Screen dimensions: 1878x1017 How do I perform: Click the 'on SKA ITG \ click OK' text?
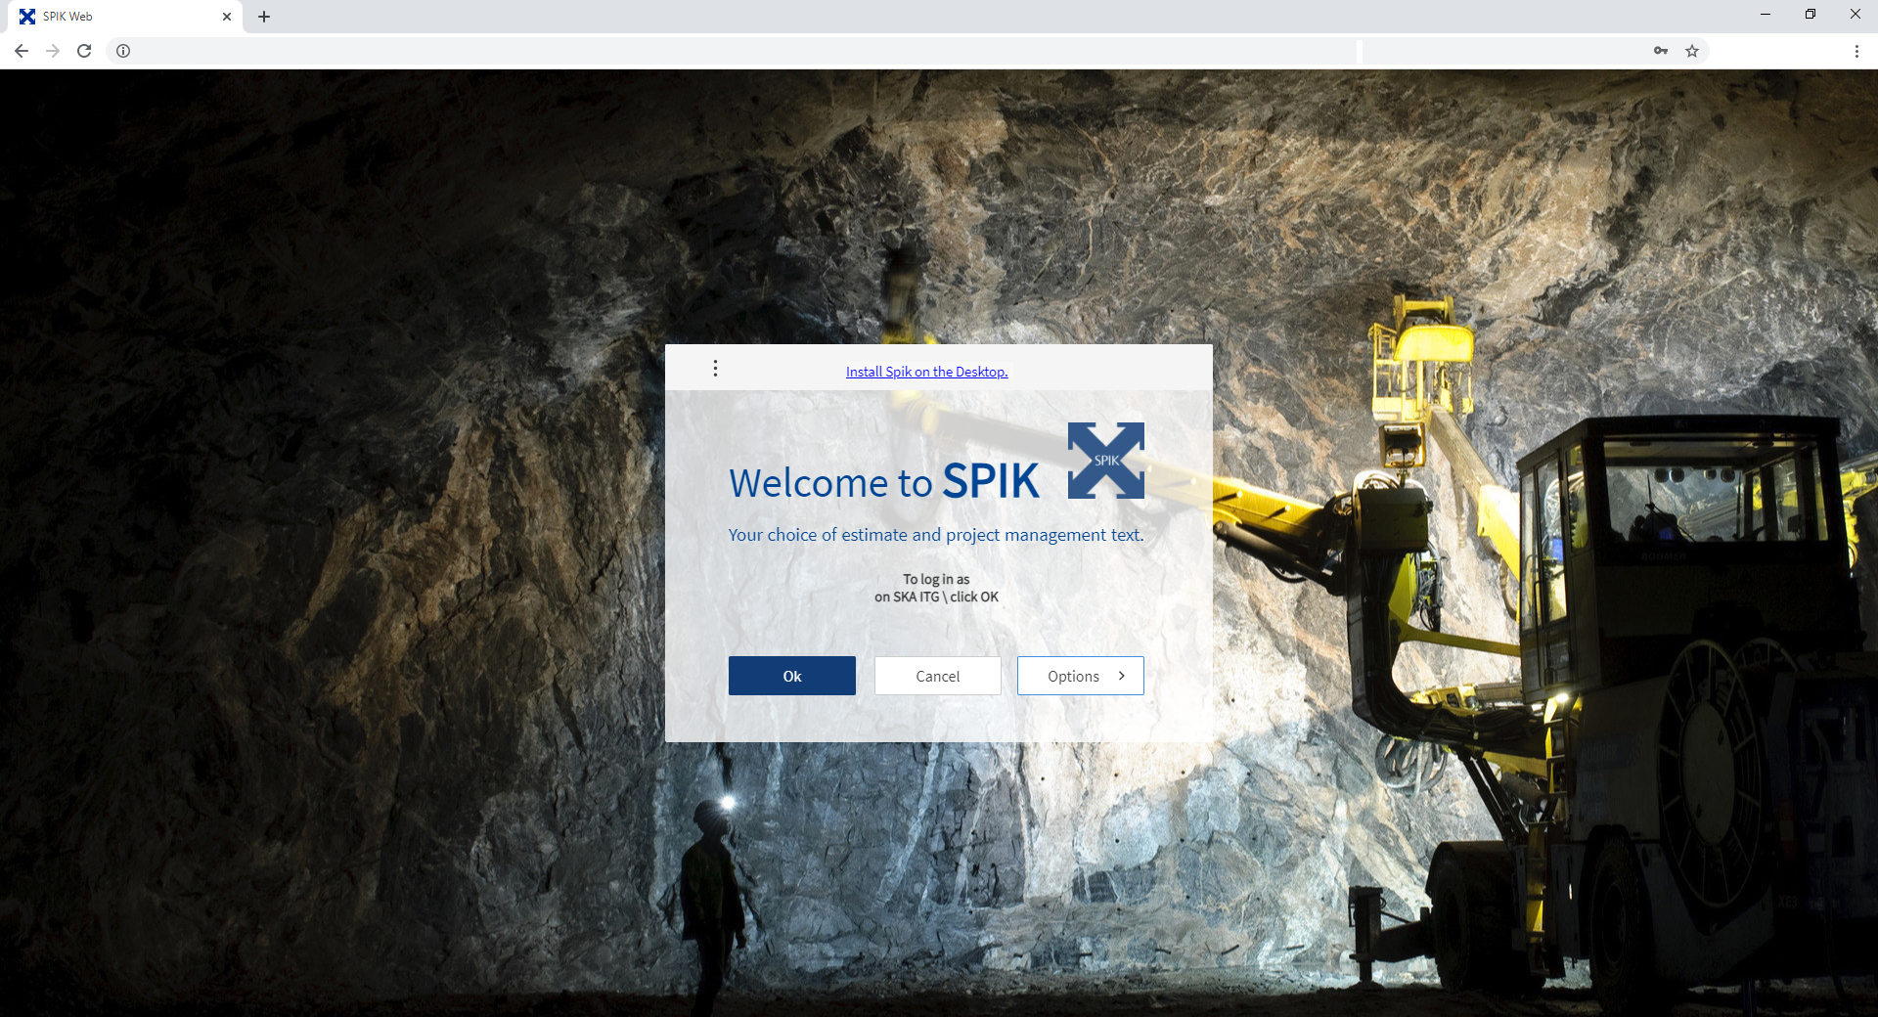point(936,597)
